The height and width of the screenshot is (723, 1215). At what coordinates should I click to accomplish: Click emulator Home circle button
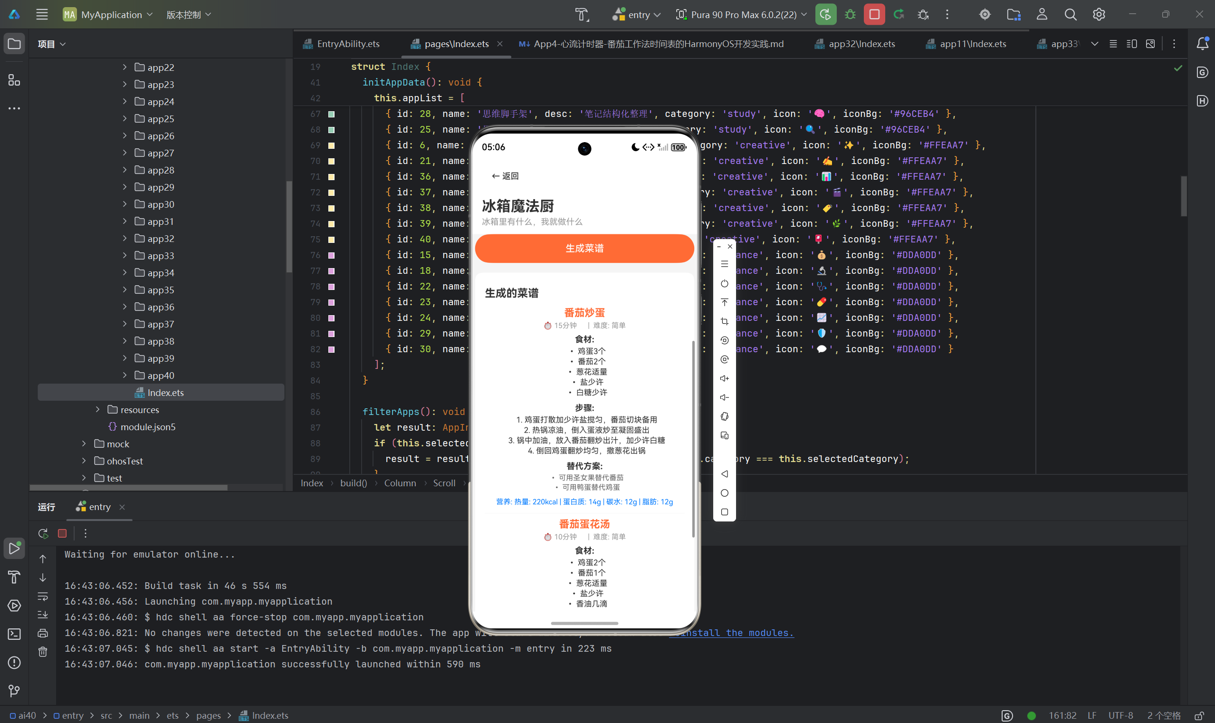725,493
